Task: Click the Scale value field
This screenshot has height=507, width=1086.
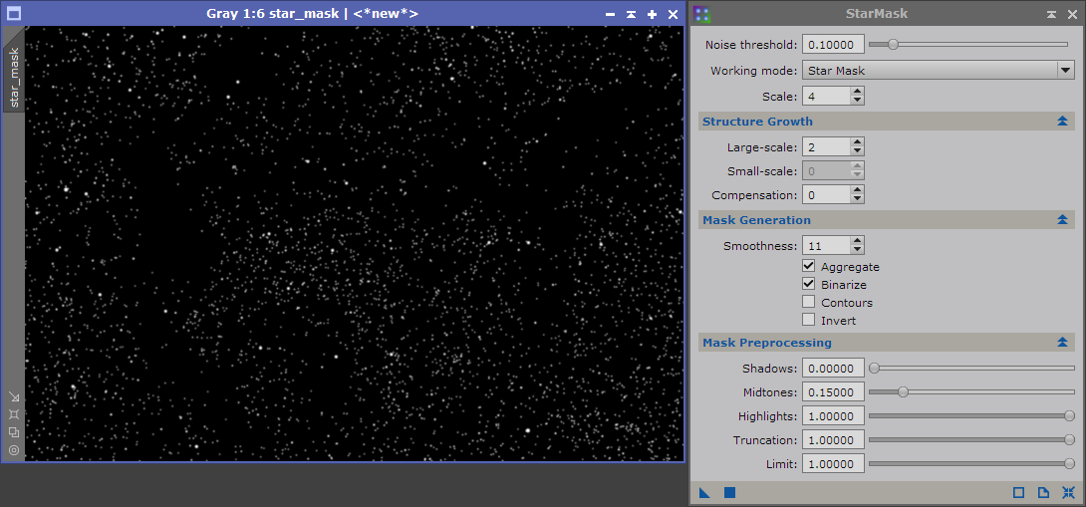Action: [827, 96]
